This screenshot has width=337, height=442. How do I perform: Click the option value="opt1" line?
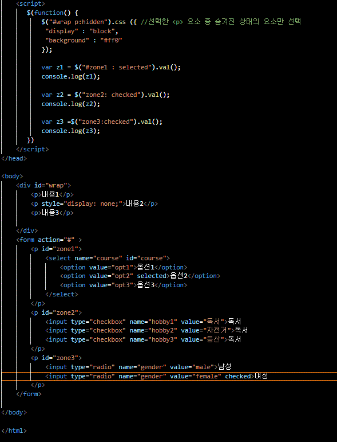124,267
